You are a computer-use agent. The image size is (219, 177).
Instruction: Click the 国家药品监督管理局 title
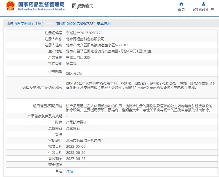(x=41, y=4)
